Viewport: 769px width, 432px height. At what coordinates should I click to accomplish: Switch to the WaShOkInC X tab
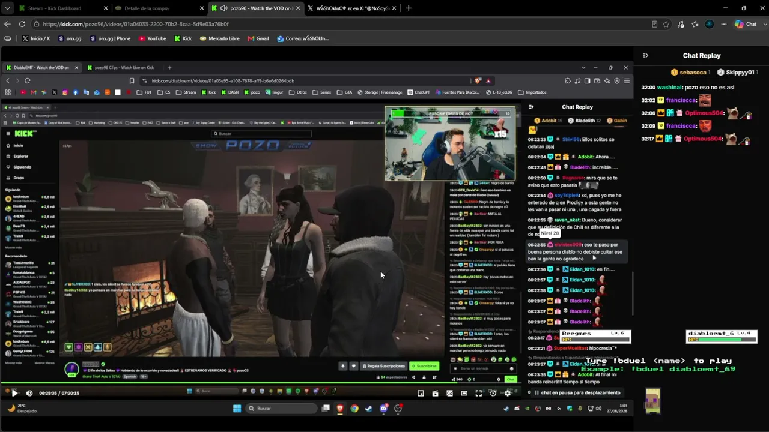pos(351,8)
